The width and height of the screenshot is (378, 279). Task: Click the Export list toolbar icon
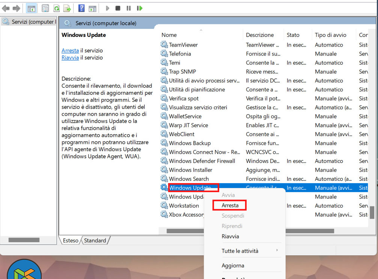coord(67,8)
